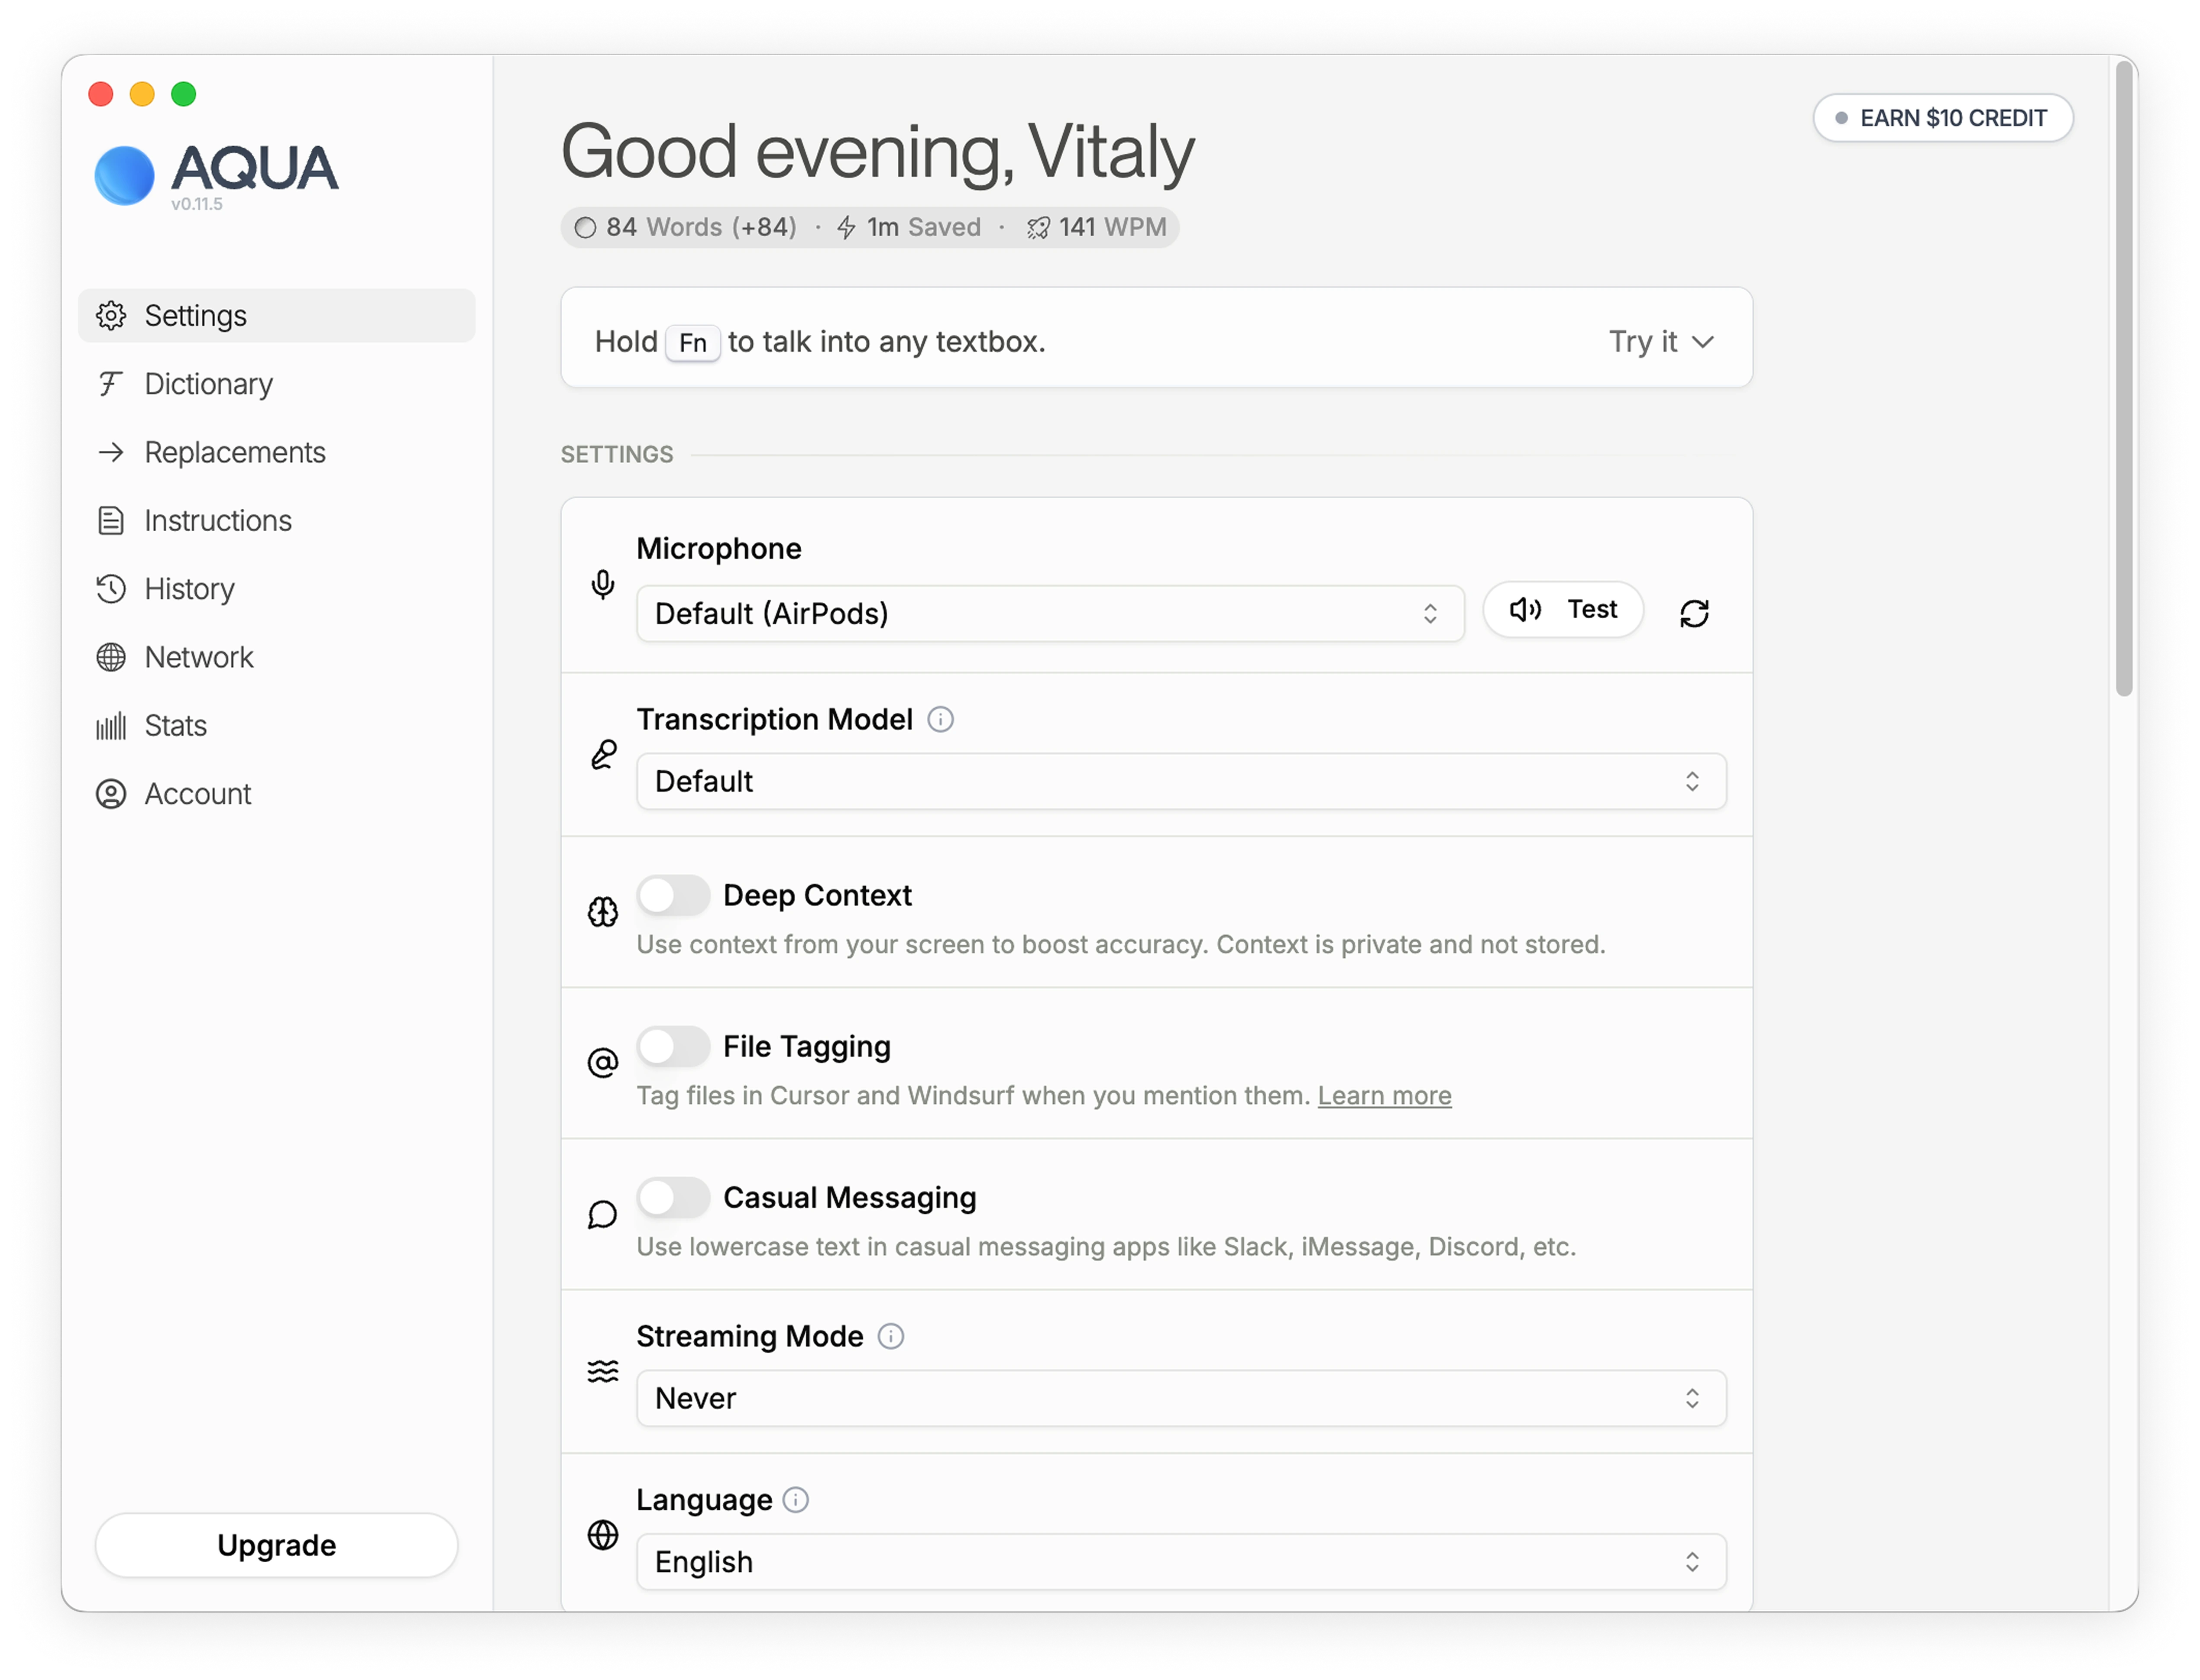Viewport: 2200px width, 1680px height.
Task: Open the Microphone Default (AirPods) dropdown
Action: pos(1050,613)
